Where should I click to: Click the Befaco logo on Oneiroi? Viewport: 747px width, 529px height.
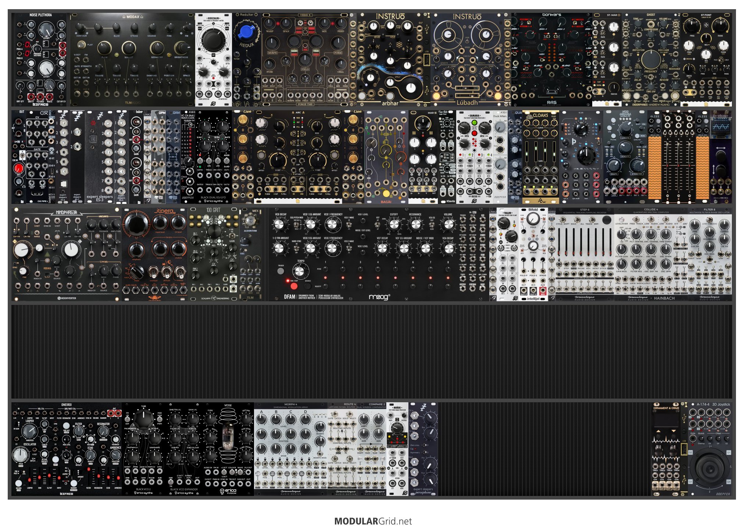(x=66, y=494)
